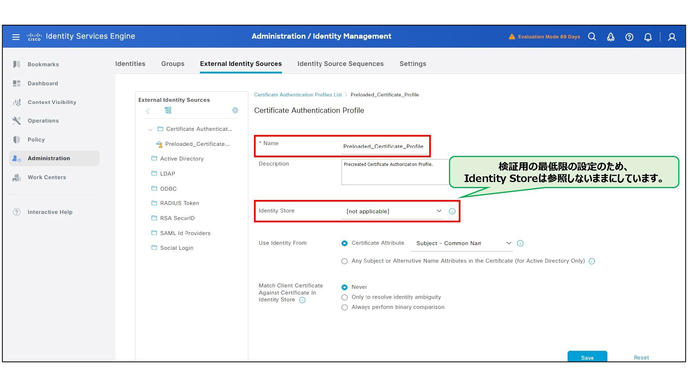Open the help question mark icon
Image resolution: width=688 pixels, height=387 pixels.
pyautogui.click(x=629, y=37)
